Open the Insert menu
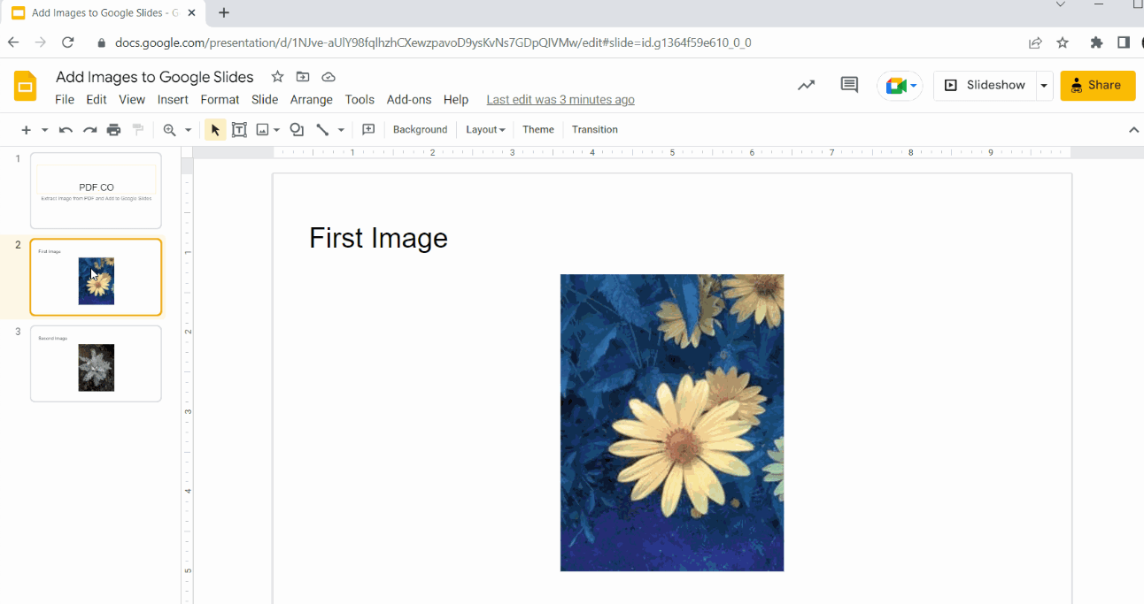This screenshot has height=604, width=1144. click(x=173, y=100)
